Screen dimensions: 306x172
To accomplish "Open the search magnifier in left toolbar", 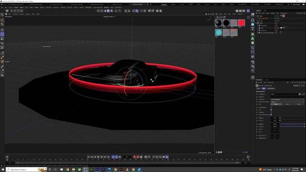I will pos(2,14).
